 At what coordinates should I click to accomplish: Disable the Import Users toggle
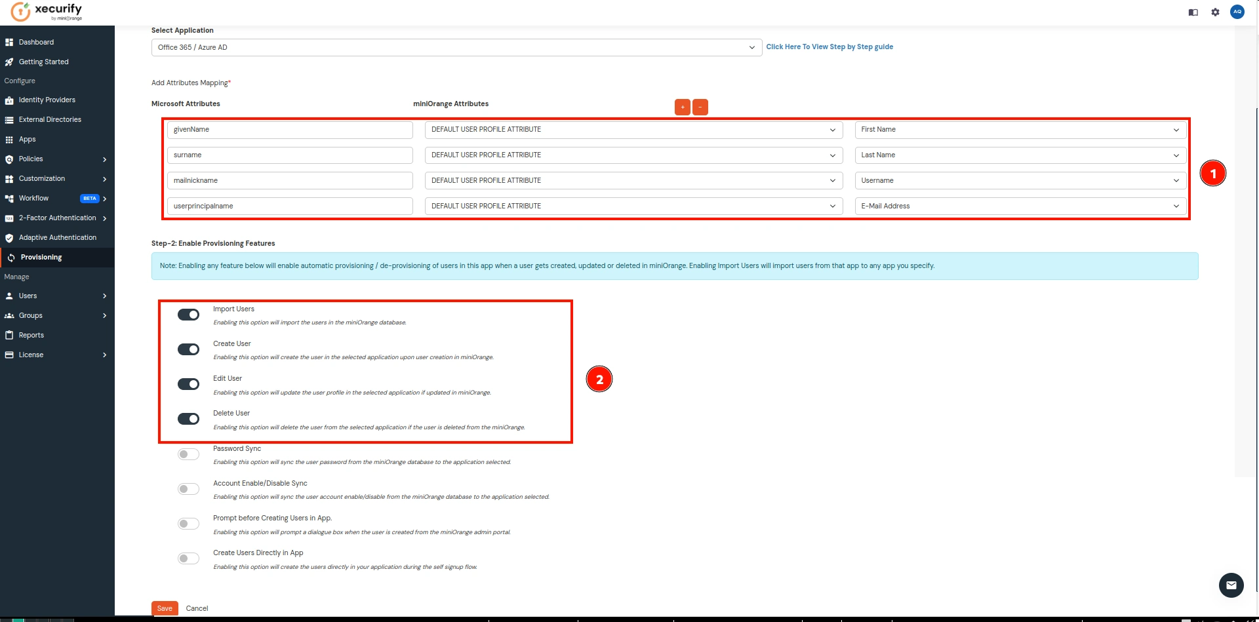click(188, 315)
